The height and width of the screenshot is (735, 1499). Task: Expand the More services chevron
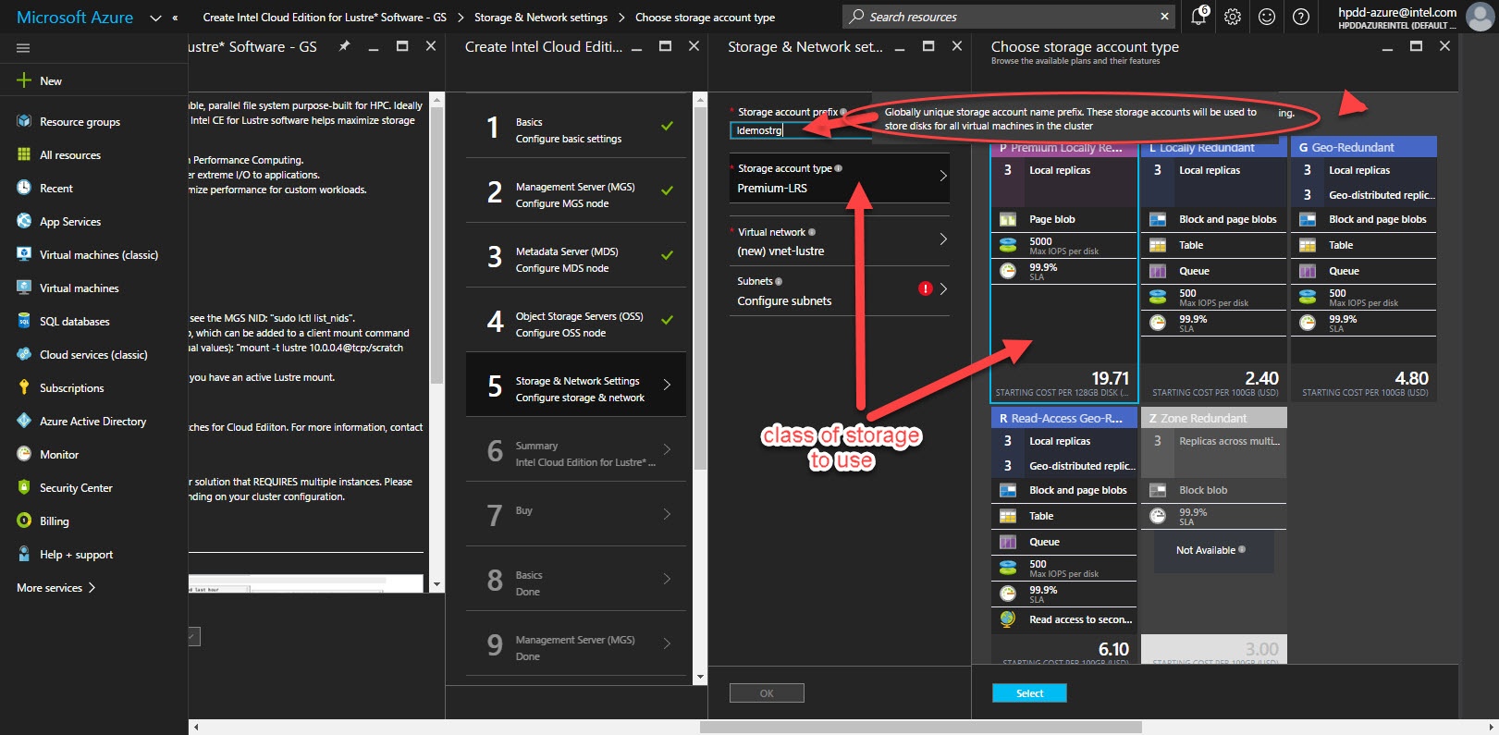pyautogui.click(x=92, y=587)
